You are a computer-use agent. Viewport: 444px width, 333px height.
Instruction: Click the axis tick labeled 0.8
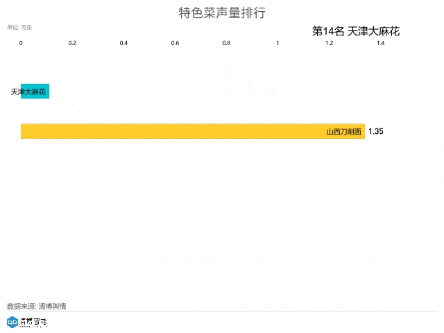pyautogui.click(x=226, y=43)
